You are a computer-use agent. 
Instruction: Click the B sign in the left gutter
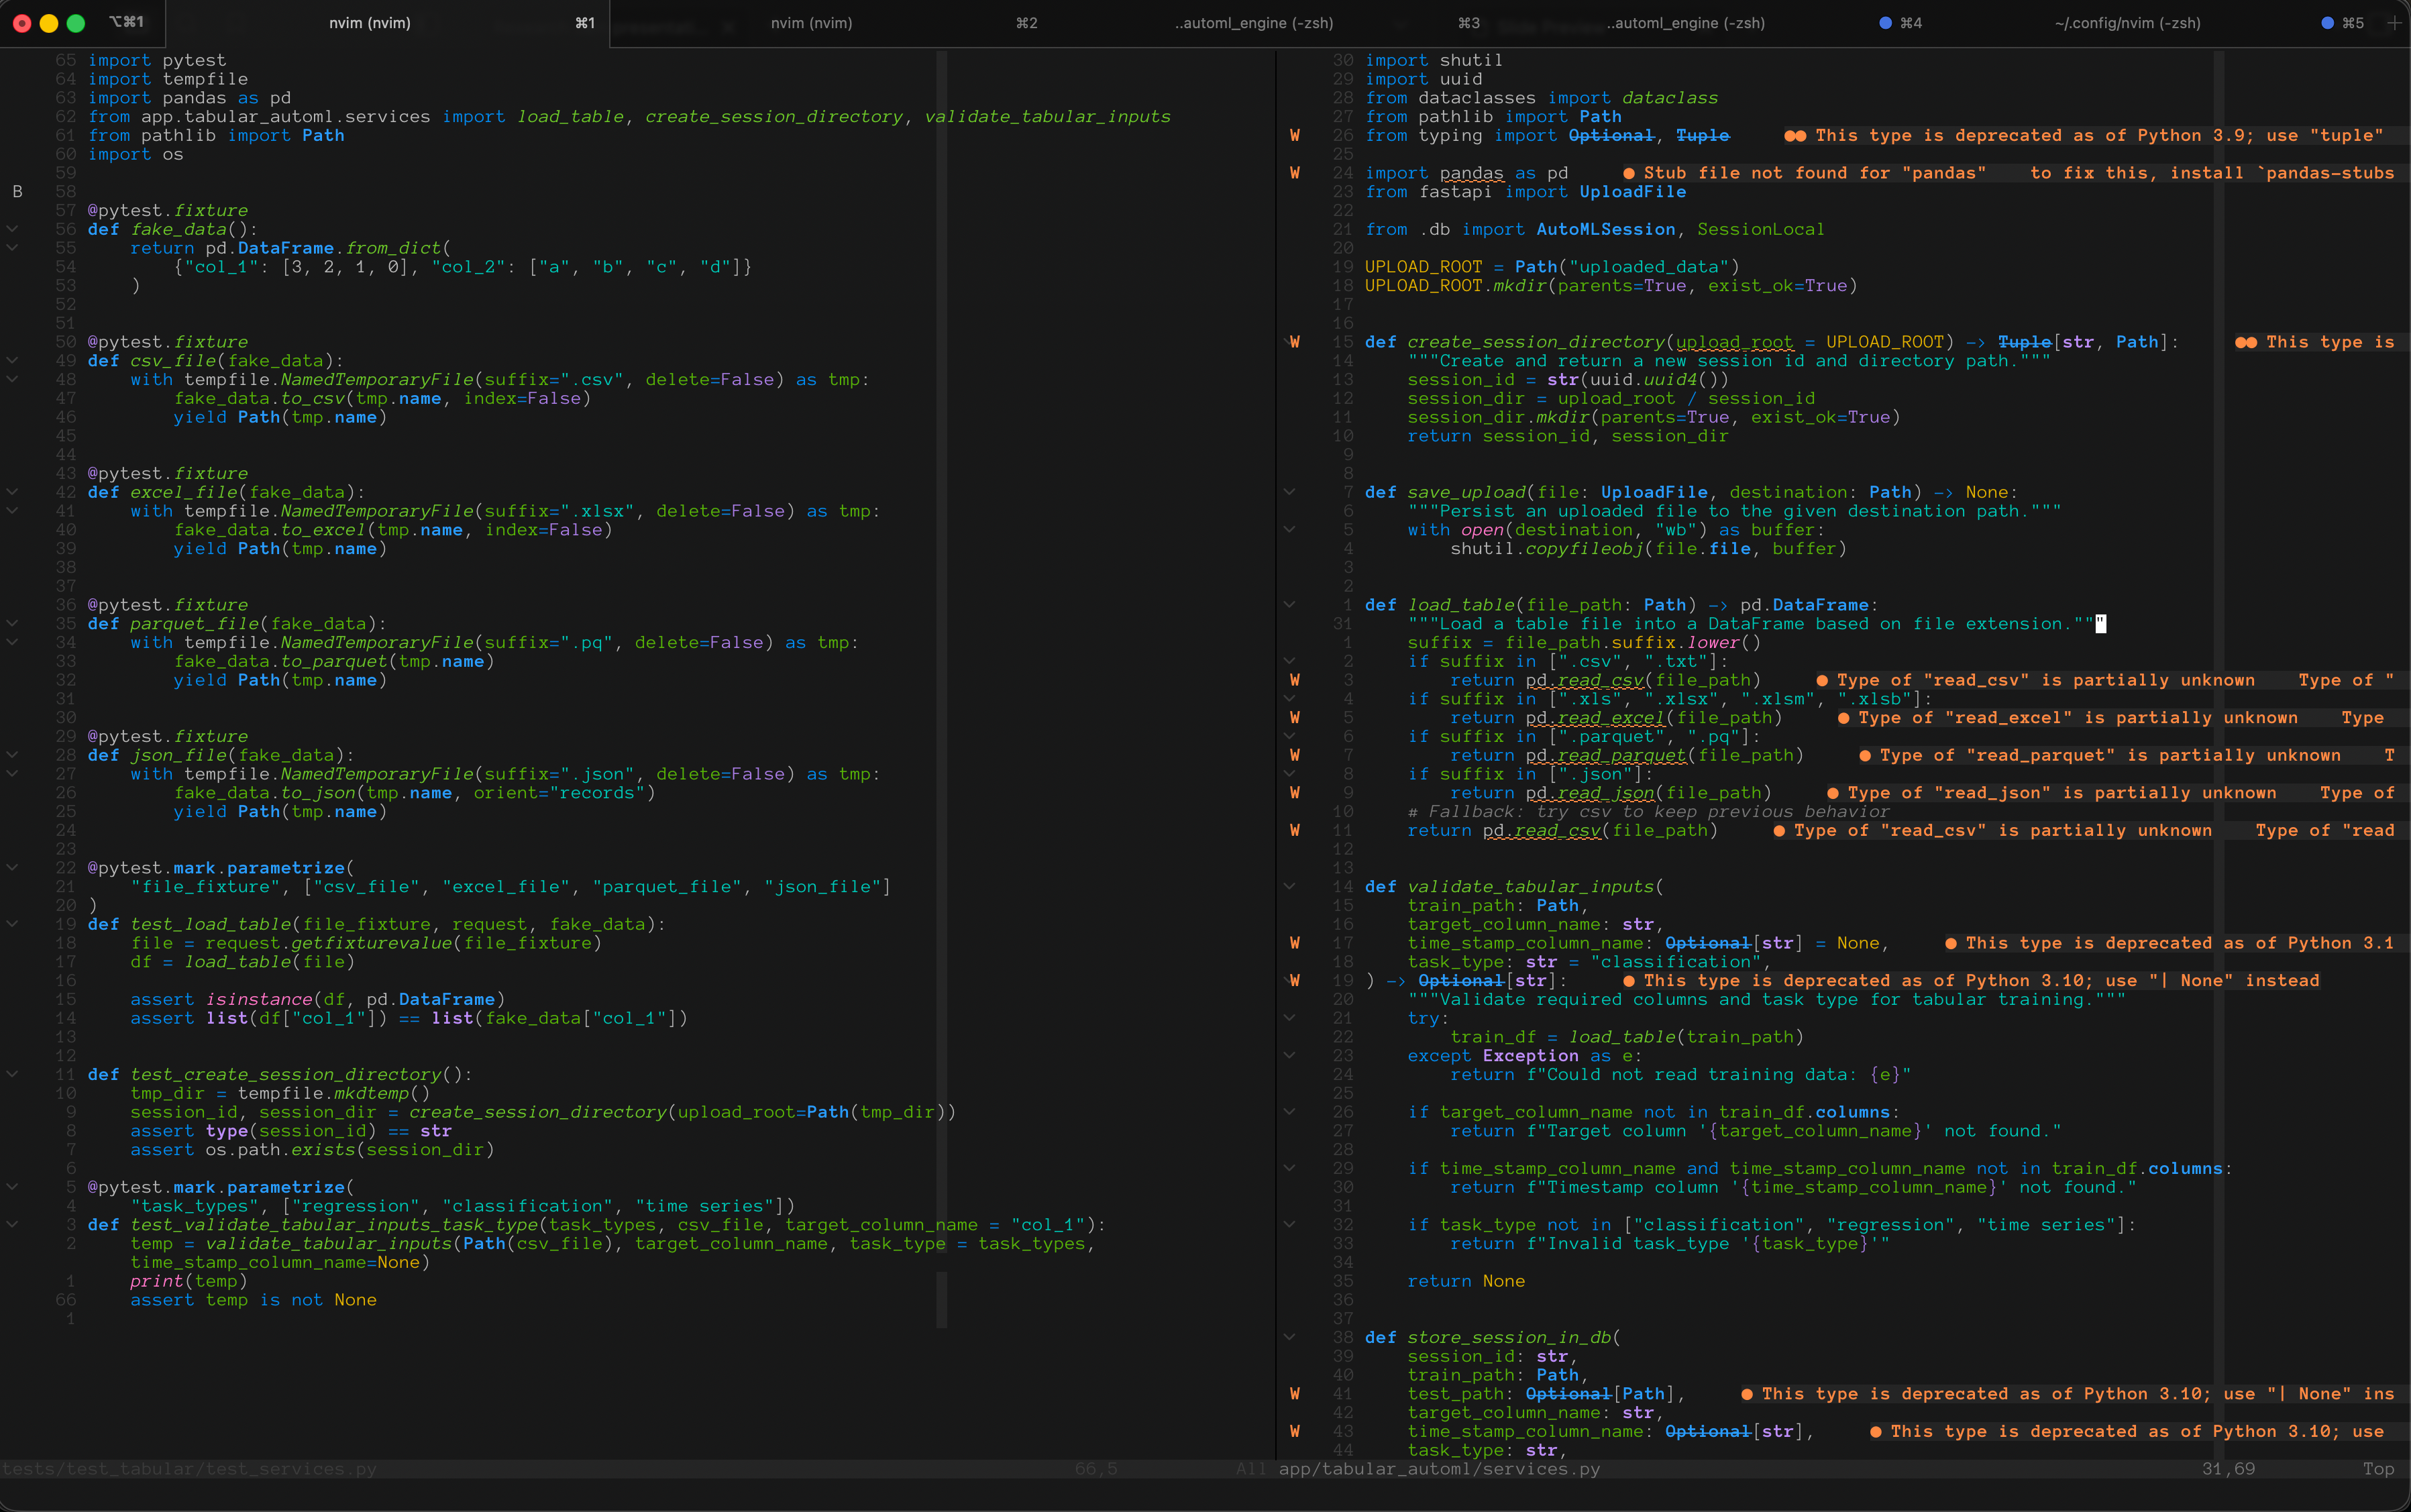coord(17,192)
